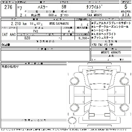Click the G mark on windshield diagram
The height and width of the screenshot is (132, 132).
pyautogui.click(x=105, y=87)
